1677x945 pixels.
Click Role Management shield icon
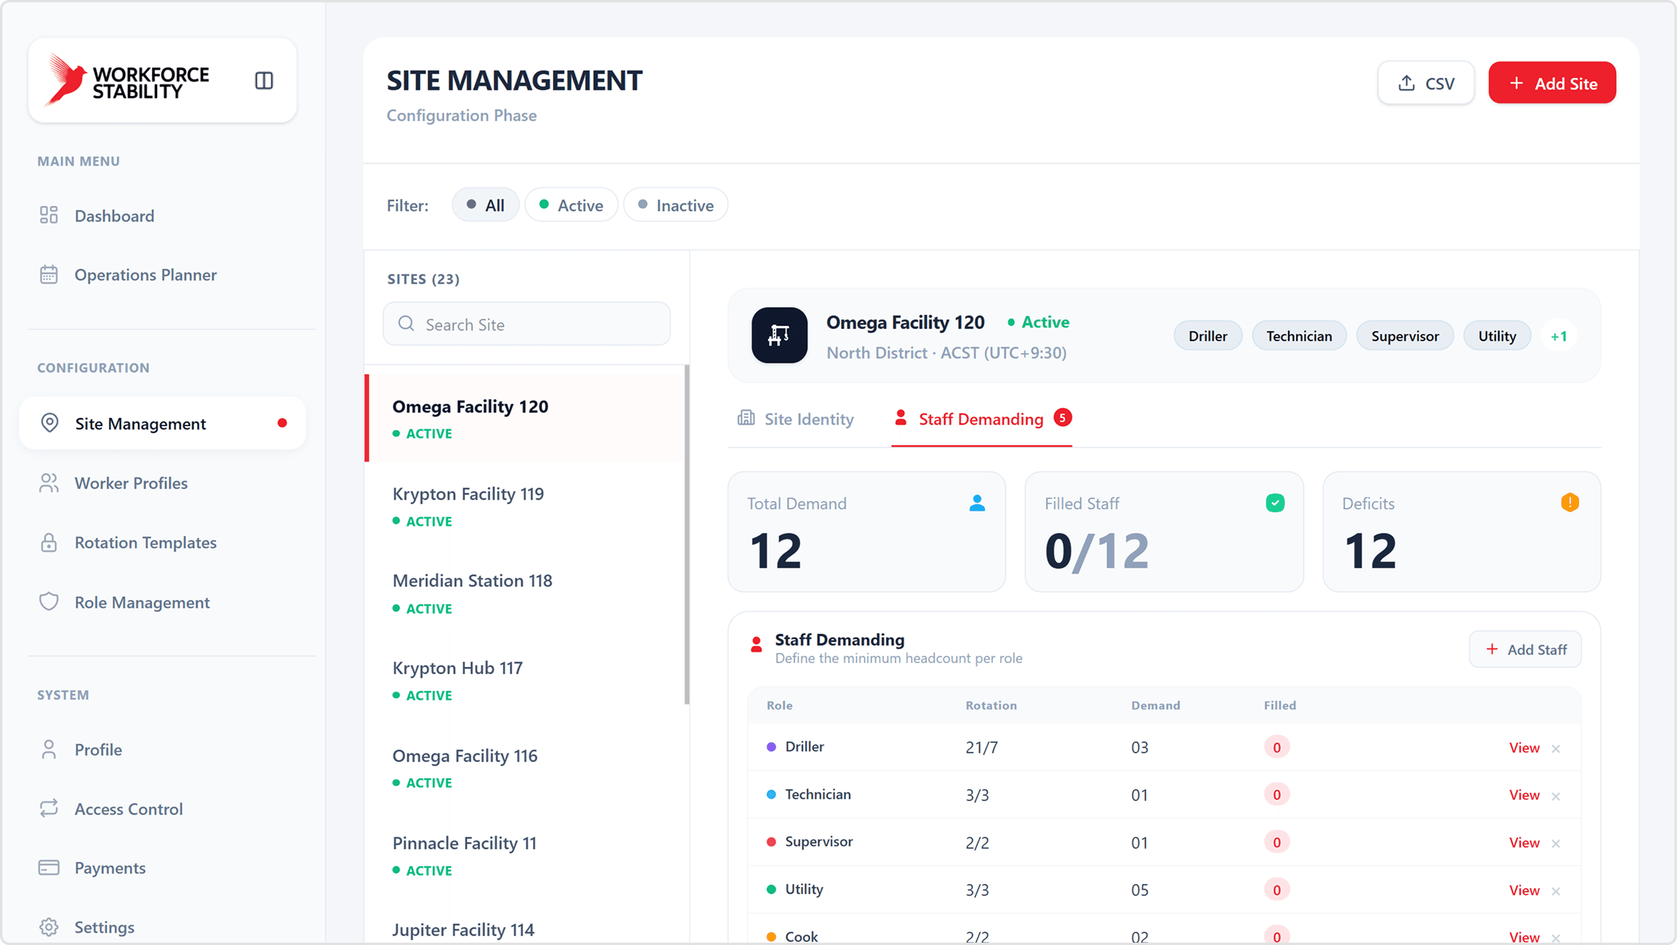click(49, 601)
